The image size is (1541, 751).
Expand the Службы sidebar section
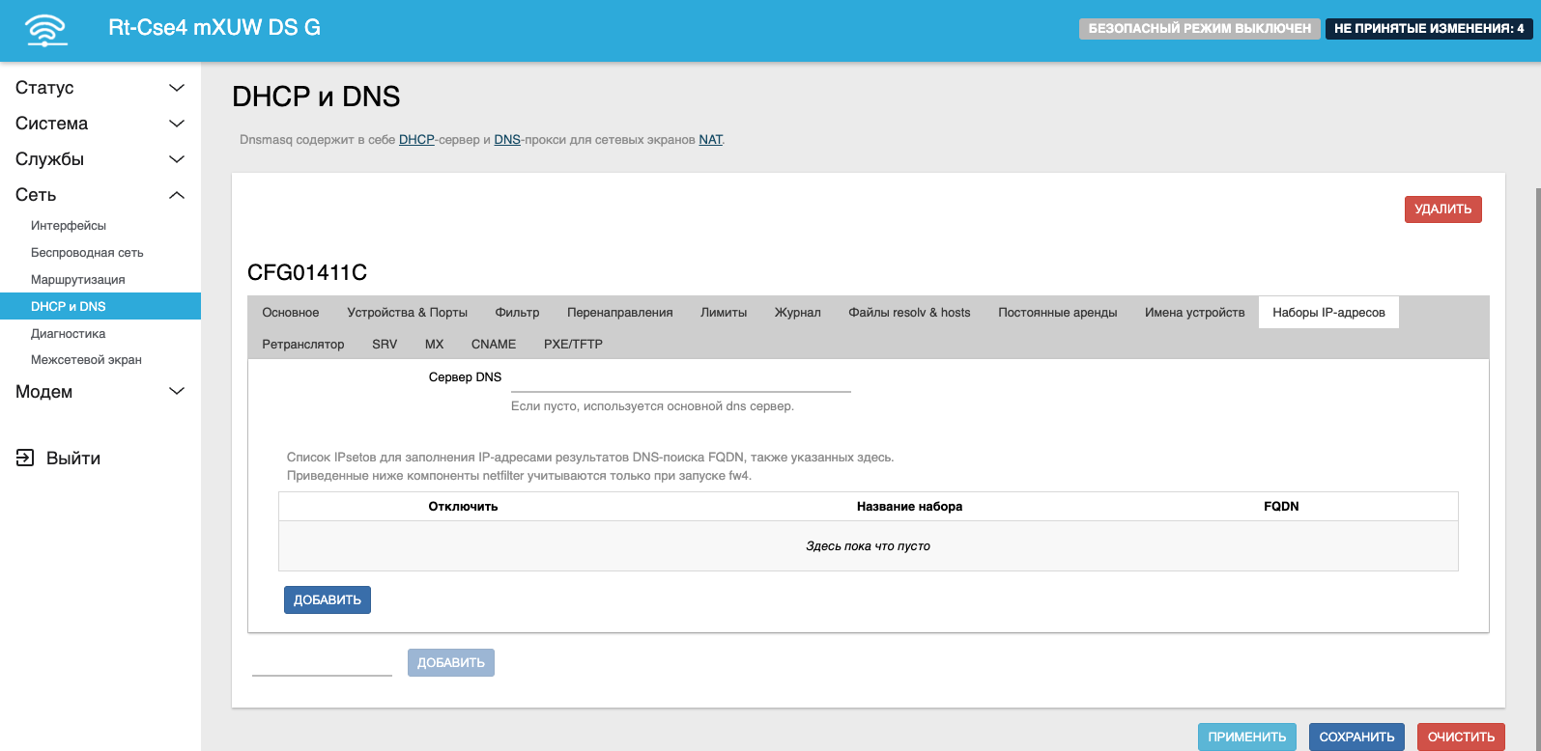tap(100, 159)
